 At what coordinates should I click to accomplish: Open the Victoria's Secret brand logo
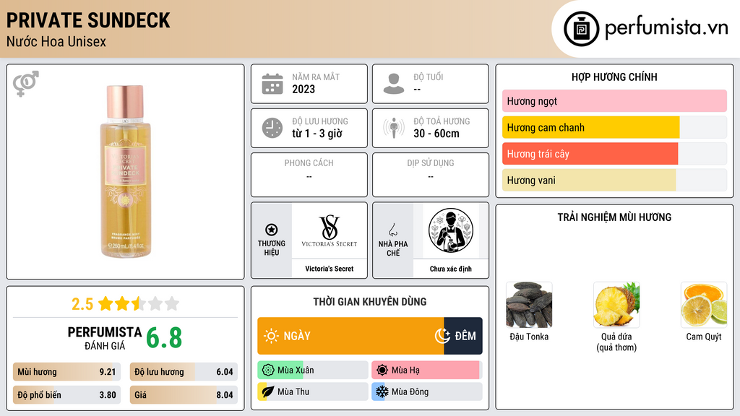point(330,230)
